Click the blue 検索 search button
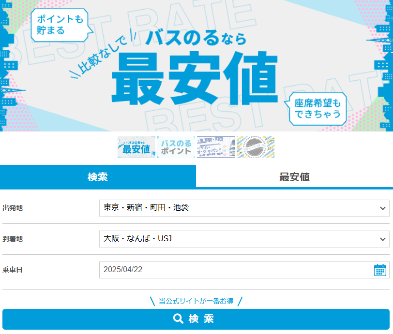The width and height of the screenshot is (393, 334). (x=196, y=319)
